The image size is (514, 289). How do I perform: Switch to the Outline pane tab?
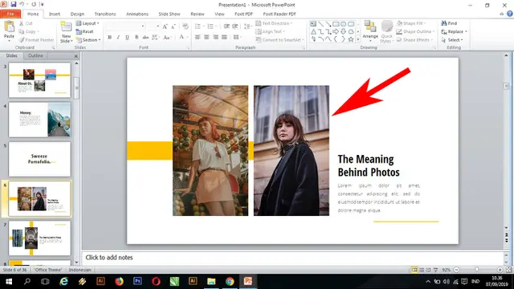point(35,55)
